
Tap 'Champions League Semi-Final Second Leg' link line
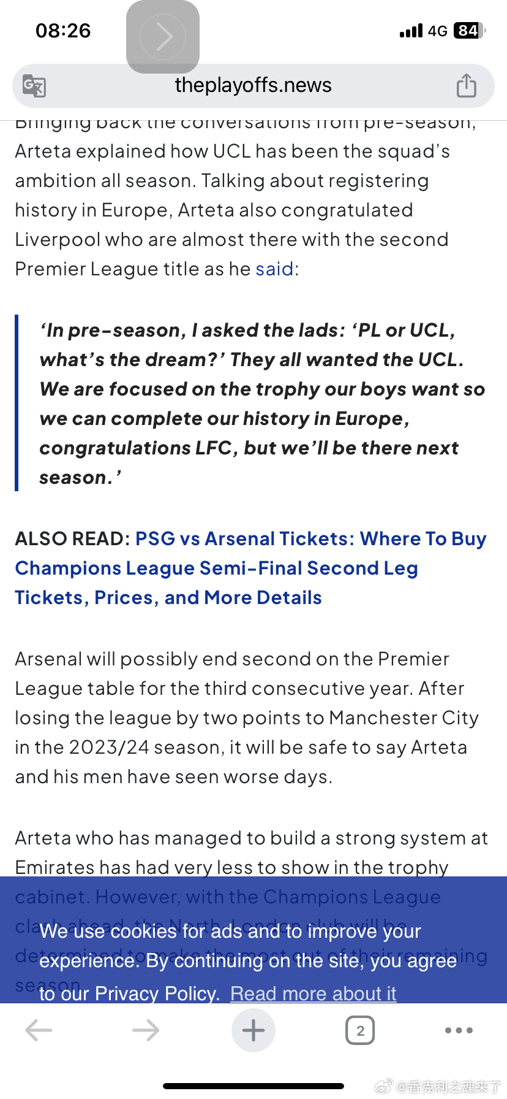[217, 568]
